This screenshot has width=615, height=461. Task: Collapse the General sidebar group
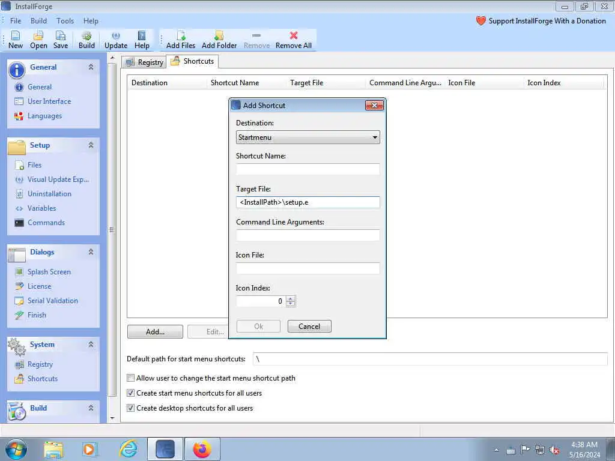pos(91,67)
